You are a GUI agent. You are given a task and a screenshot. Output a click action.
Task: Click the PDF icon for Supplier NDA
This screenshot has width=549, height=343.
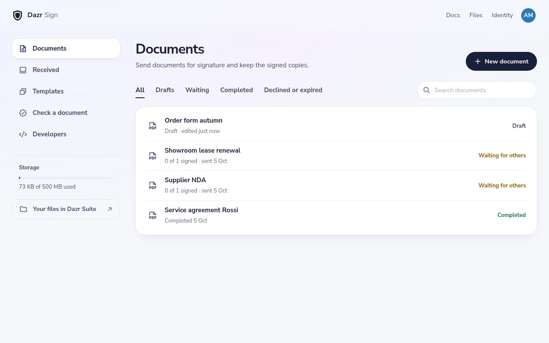tap(153, 185)
